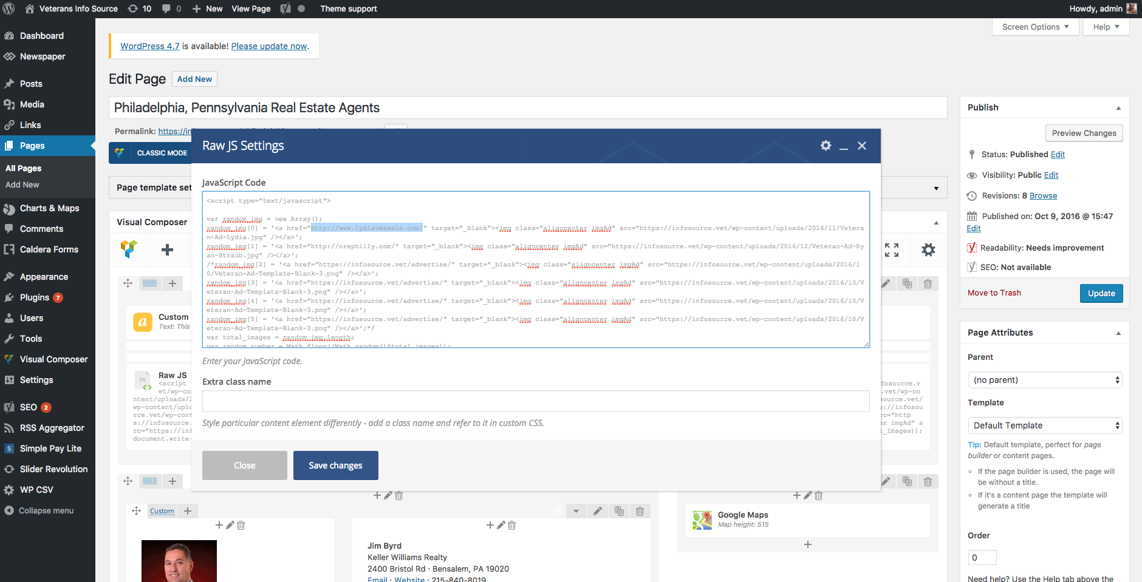Click the agent photo thumbnail
This screenshot has width=1142, height=582.
pyautogui.click(x=179, y=561)
